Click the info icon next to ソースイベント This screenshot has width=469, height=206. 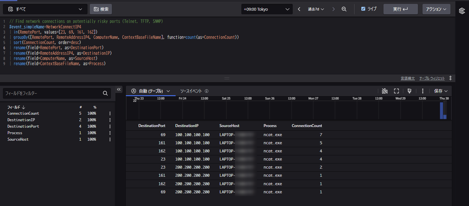point(207,91)
